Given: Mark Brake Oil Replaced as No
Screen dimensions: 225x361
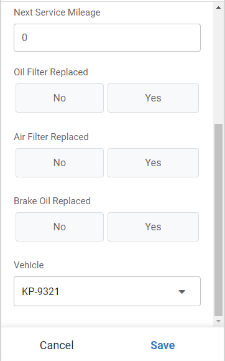Looking at the screenshot, I should [x=60, y=227].
